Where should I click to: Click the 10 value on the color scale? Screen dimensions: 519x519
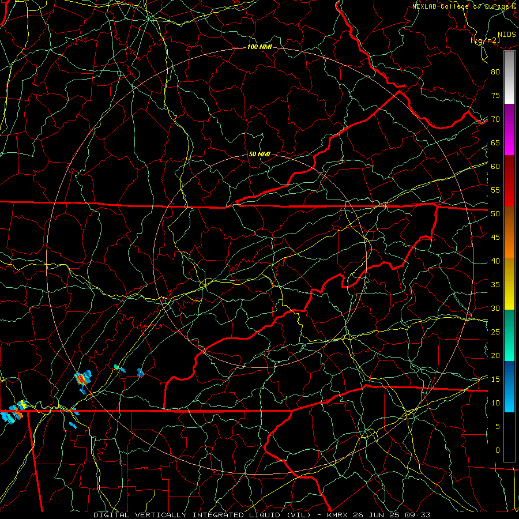pos(495,403)
